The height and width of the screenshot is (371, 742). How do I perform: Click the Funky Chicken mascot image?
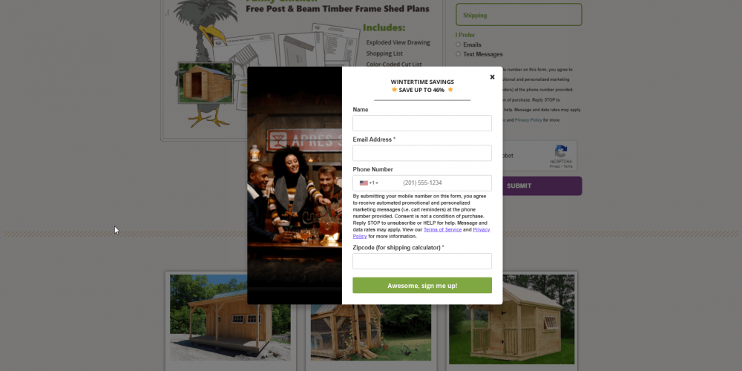206,62
